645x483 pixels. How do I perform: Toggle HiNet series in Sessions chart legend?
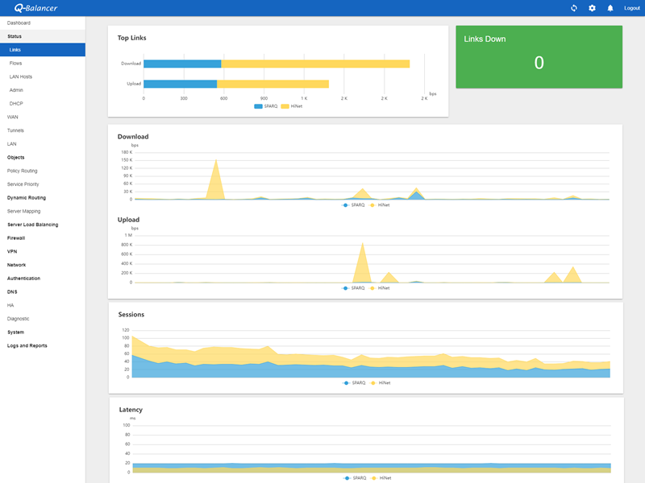pos(380,383)
